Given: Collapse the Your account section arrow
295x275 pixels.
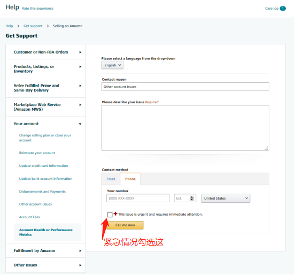Looking at the screenshot, I should coord(80,124).
